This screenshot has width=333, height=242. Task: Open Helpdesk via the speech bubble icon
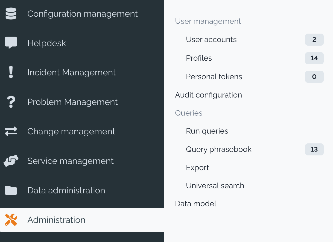(10, 43)
